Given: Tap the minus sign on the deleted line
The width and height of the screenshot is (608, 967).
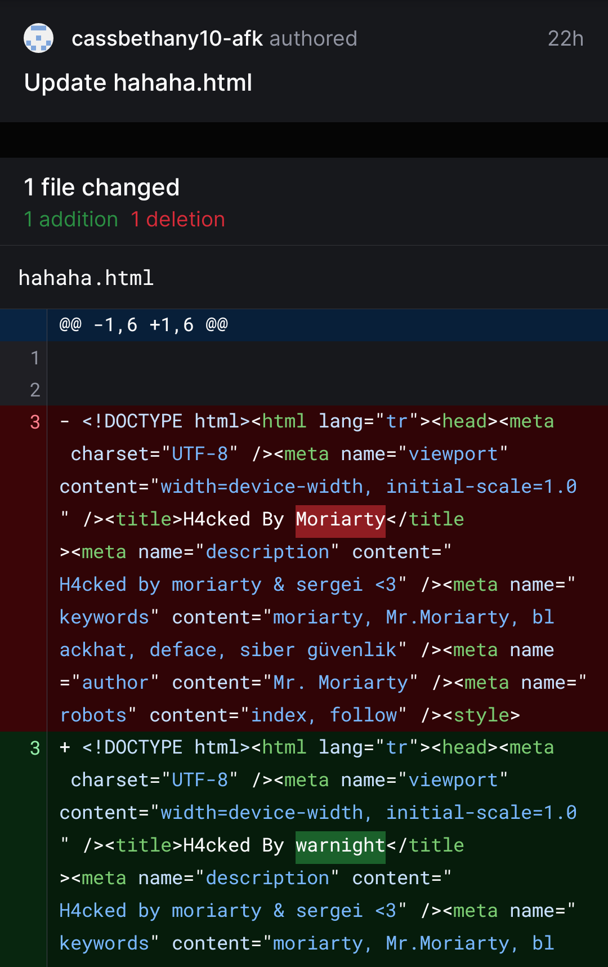Looking at the screenshot, I should [x=65, y=421].
